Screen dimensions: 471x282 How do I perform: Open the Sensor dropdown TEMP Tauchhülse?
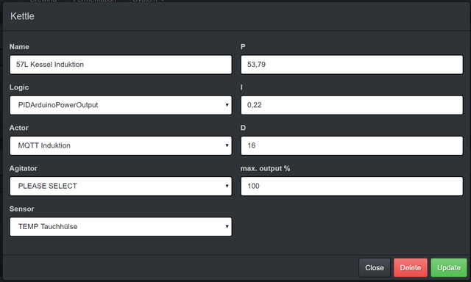[121, 227]
